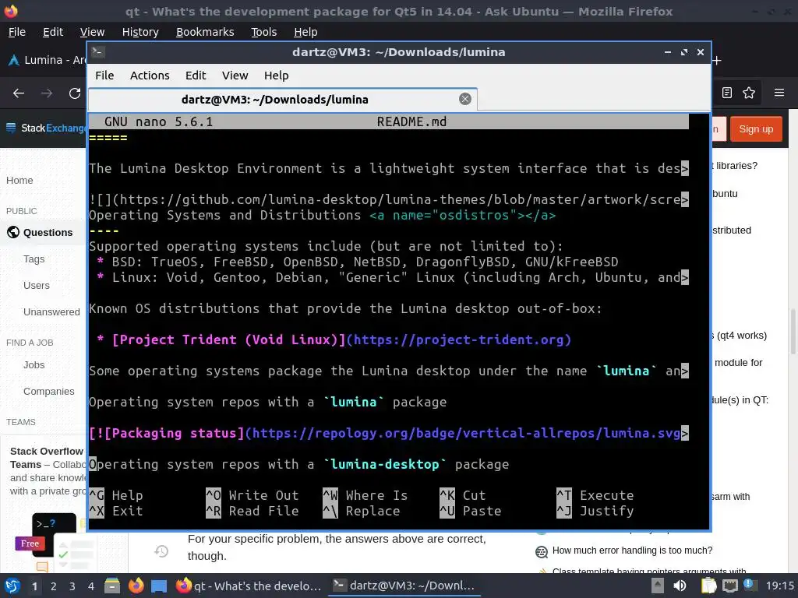Image resolution: width=798 pixels, height=598 pixels.
Task: Click the Firefox forward arrow
Action: point(47,93)
